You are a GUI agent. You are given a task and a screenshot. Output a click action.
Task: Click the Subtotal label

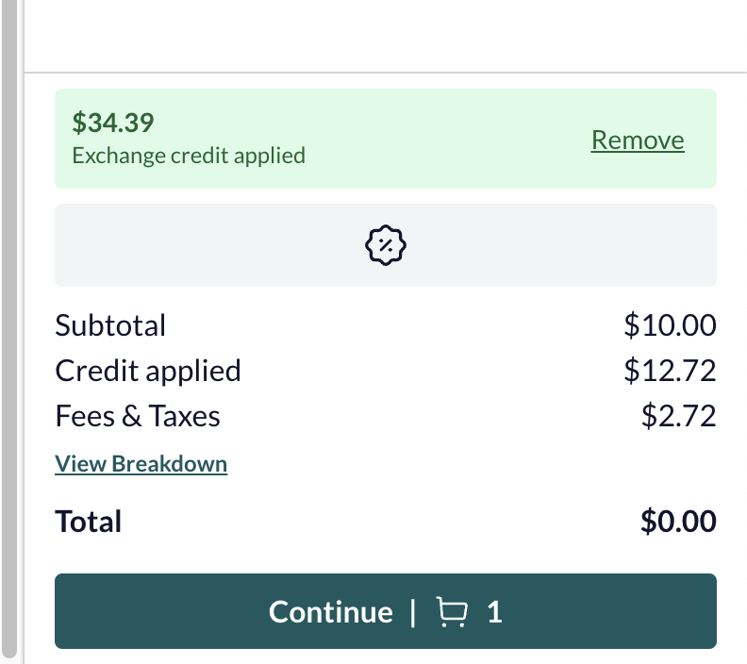[x=110, y=325]
